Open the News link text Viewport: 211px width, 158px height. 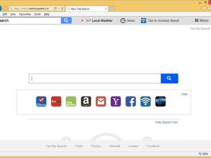[131, 21]
